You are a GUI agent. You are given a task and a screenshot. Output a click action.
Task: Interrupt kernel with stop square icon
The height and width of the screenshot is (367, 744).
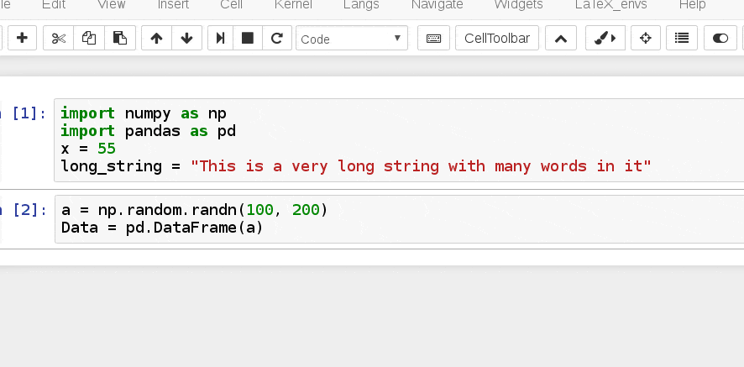coord(248,38)
